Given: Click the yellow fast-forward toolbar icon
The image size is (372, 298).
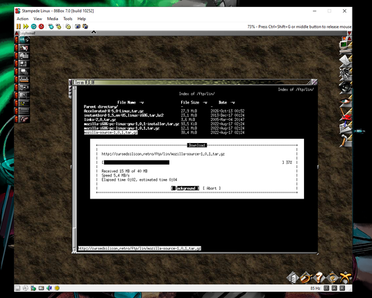Looking at the screenshot, I should 26,26.
